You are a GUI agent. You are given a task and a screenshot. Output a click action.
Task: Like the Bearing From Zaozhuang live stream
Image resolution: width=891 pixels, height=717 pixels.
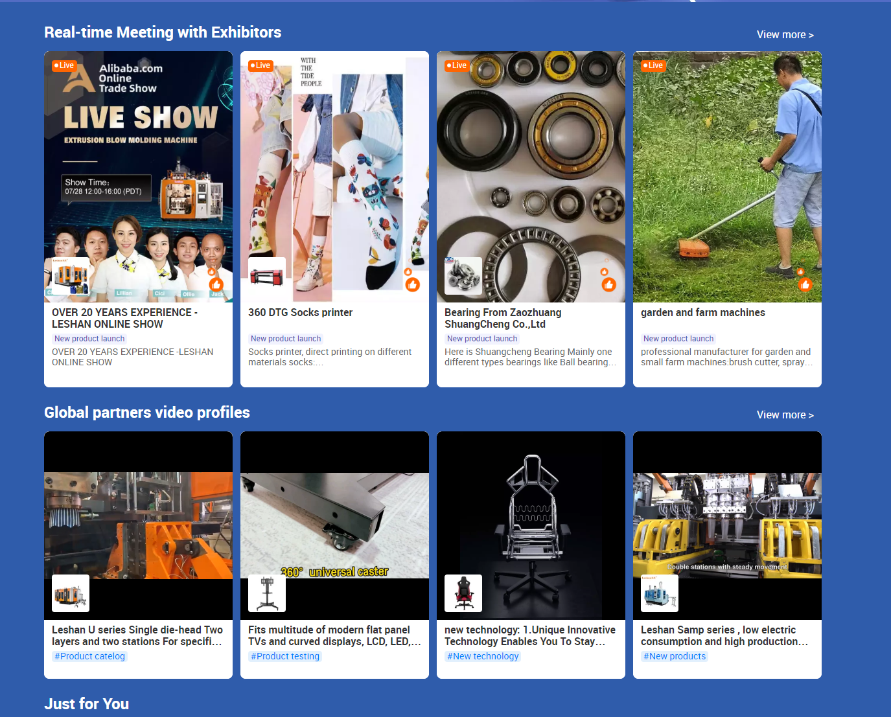608,284
